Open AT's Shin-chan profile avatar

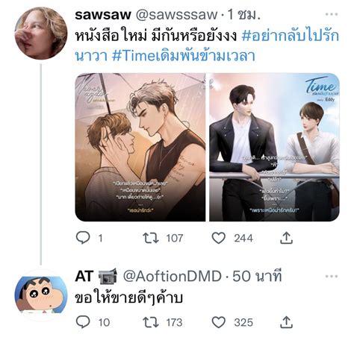[x=41, y=295]
